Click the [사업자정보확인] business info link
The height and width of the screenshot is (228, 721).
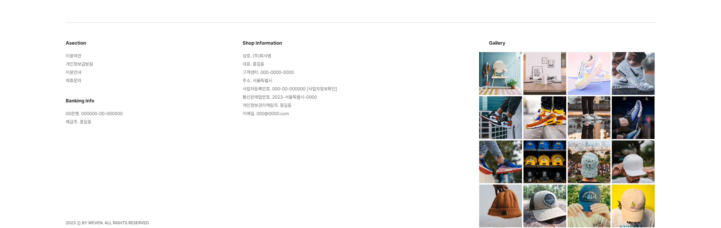coord(322,89)
